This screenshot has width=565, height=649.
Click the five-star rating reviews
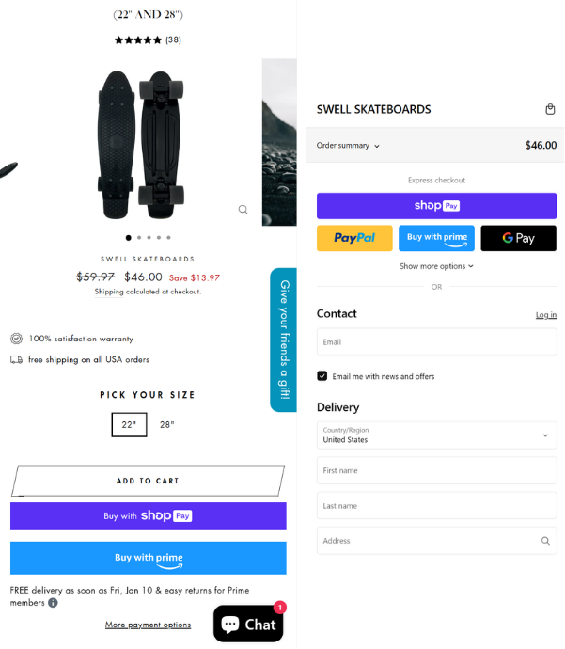(x=148, y=40)
